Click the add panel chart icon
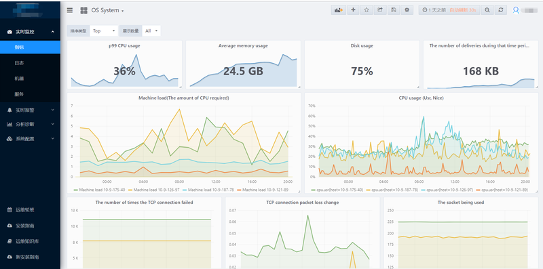The image size is (543, 269). (x=338, y=10)
